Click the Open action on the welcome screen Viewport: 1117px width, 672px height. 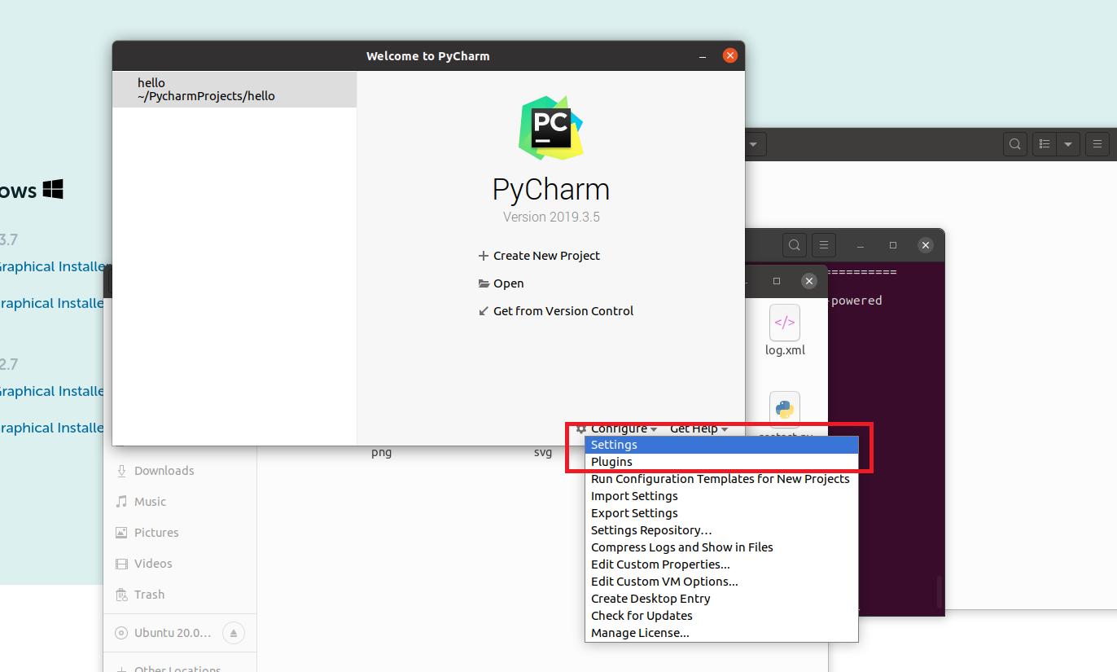tap(508, 283)
